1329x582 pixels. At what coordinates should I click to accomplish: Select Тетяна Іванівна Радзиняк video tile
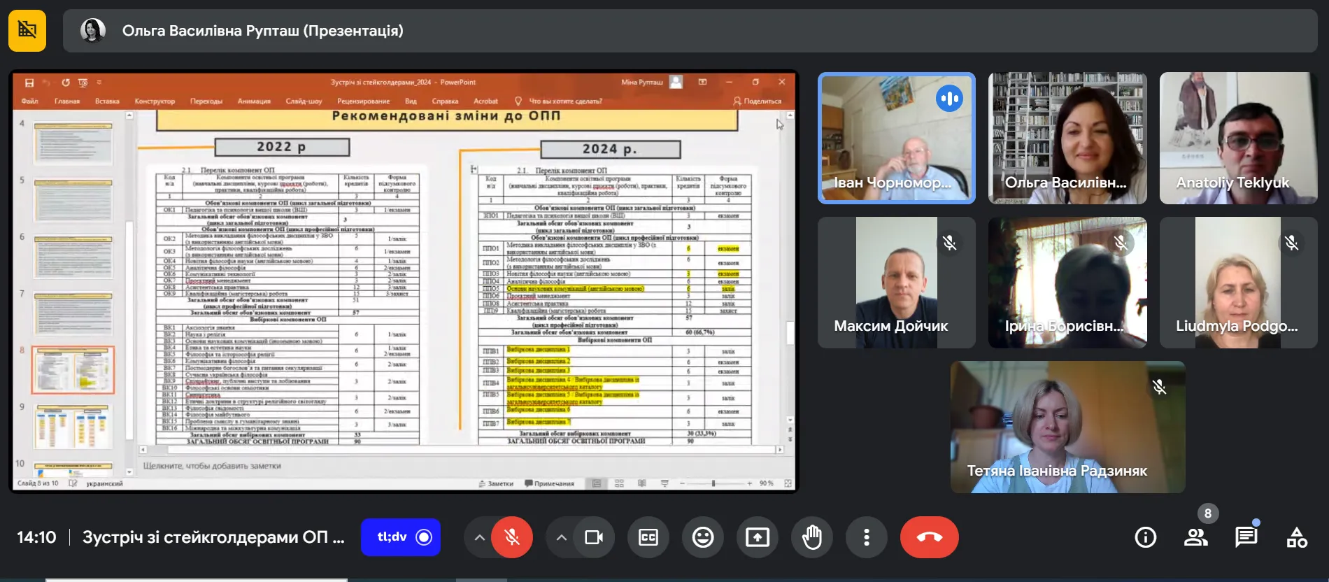click(x=1067, y=427)
